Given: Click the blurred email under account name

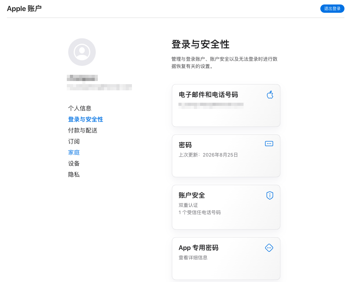Looking at the screenshot, I should [99, 87].
